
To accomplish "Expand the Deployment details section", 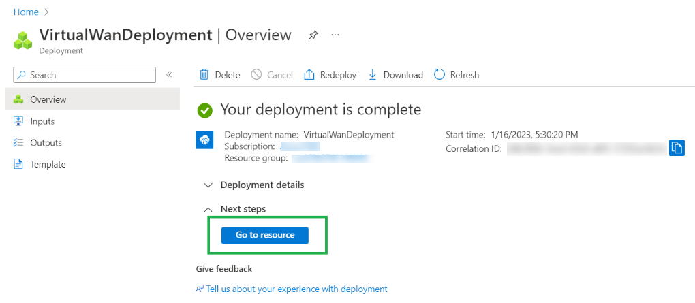I will coord(208,185).
